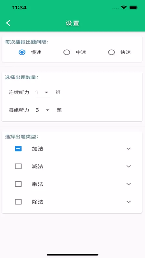
Task: Tap the Wi-Fi status icon
Action: click(124, 7)
